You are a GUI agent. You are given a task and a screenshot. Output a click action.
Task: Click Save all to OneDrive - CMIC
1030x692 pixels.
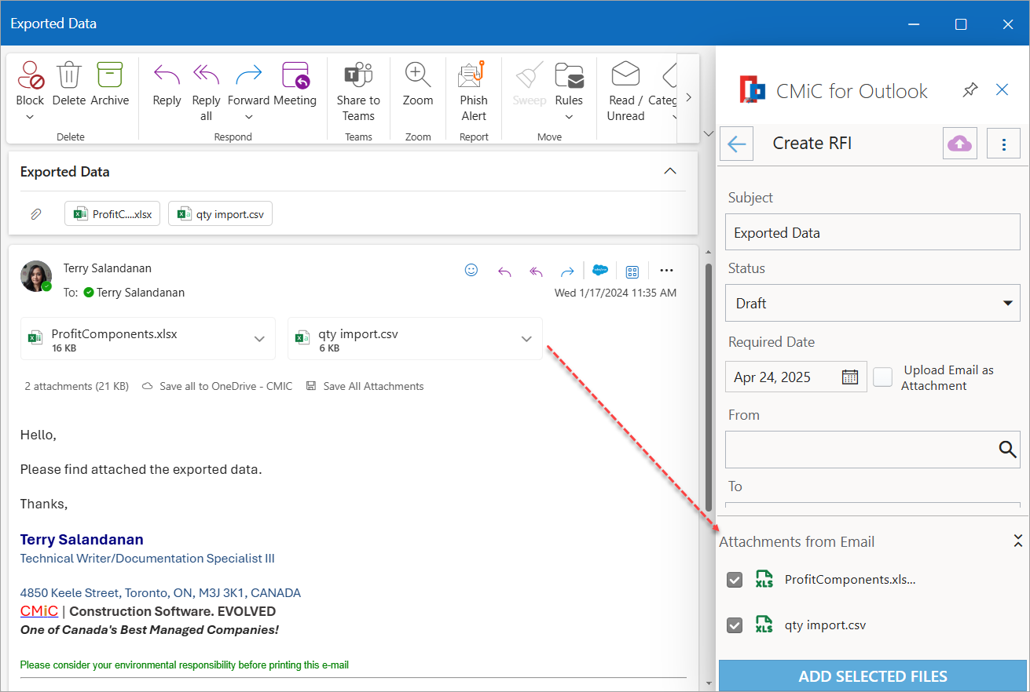pyautogui.click(x=217, y=386)
